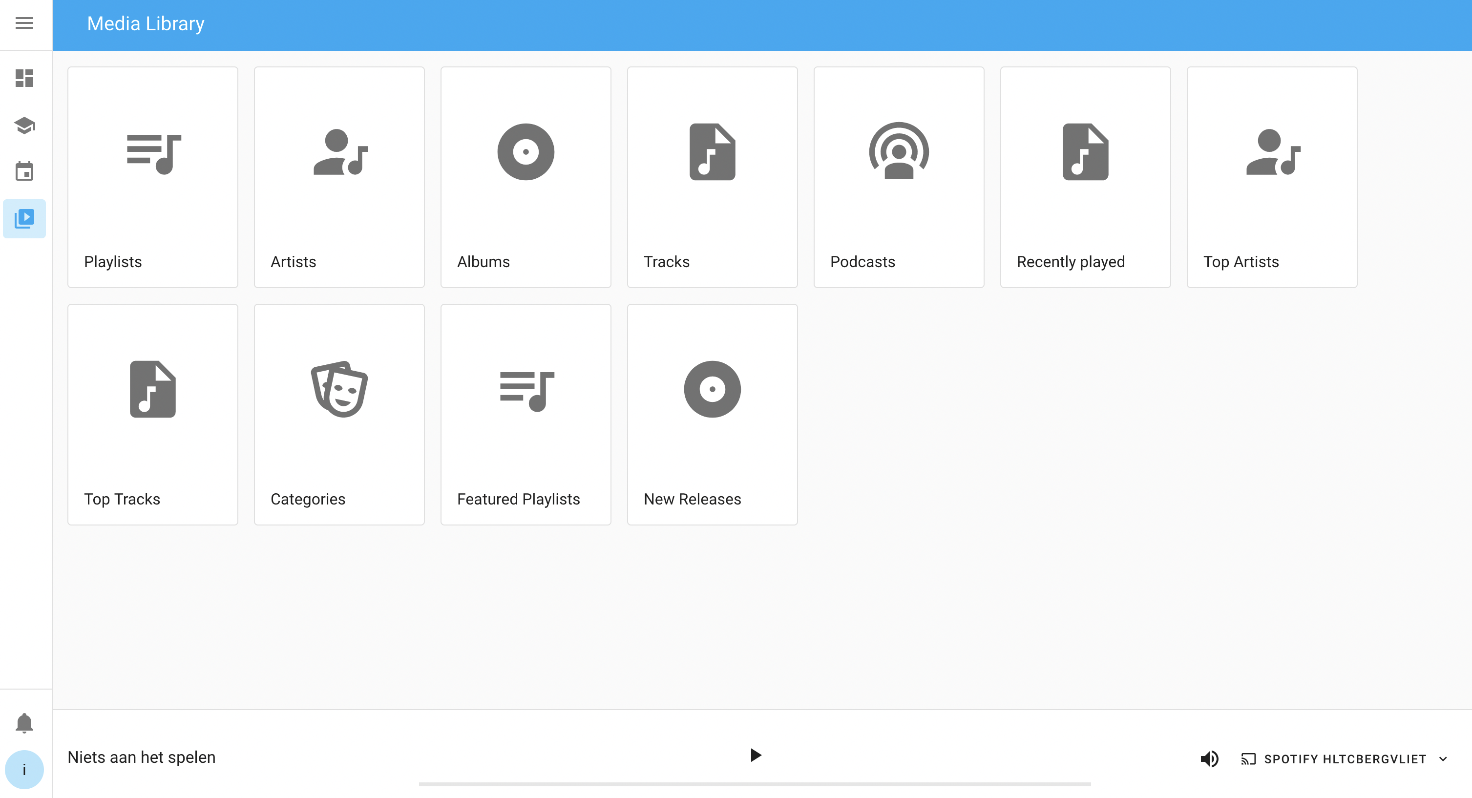
Task: Open the user profile avatar
Action: coord(24,770)
